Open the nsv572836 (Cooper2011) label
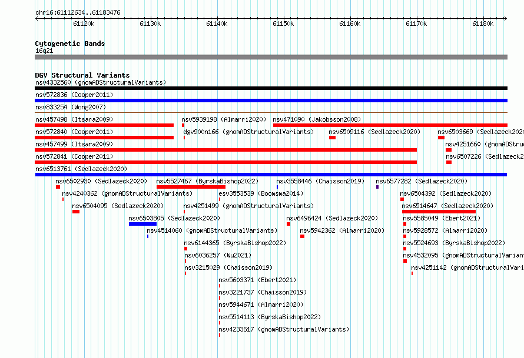This screenshot has height=358, width=524. (x=74, y=95)
